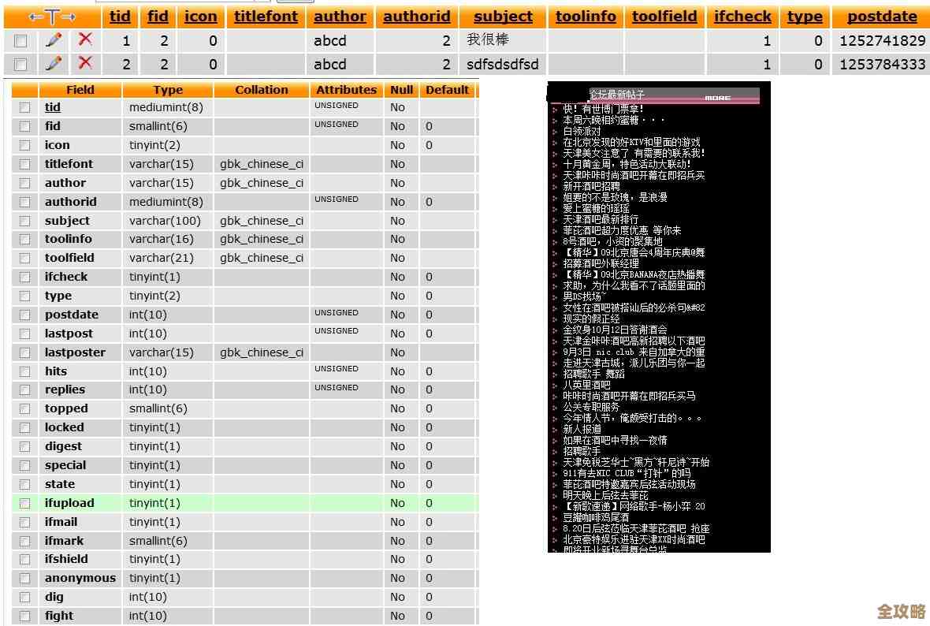
Task: Sort rows by the author column
Action: point(340,17)
